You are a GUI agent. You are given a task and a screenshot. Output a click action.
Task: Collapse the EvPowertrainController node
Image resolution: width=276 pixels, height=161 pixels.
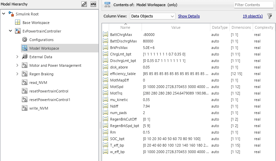11,31
